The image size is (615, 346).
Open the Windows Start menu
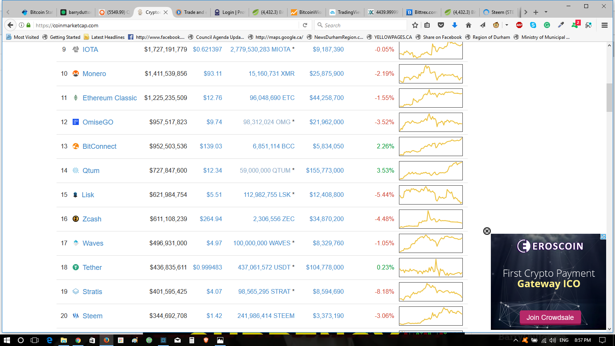(7, 340)
